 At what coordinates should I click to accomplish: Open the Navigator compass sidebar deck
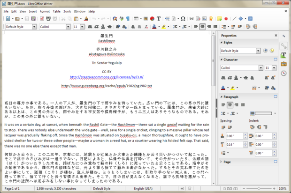283,73
